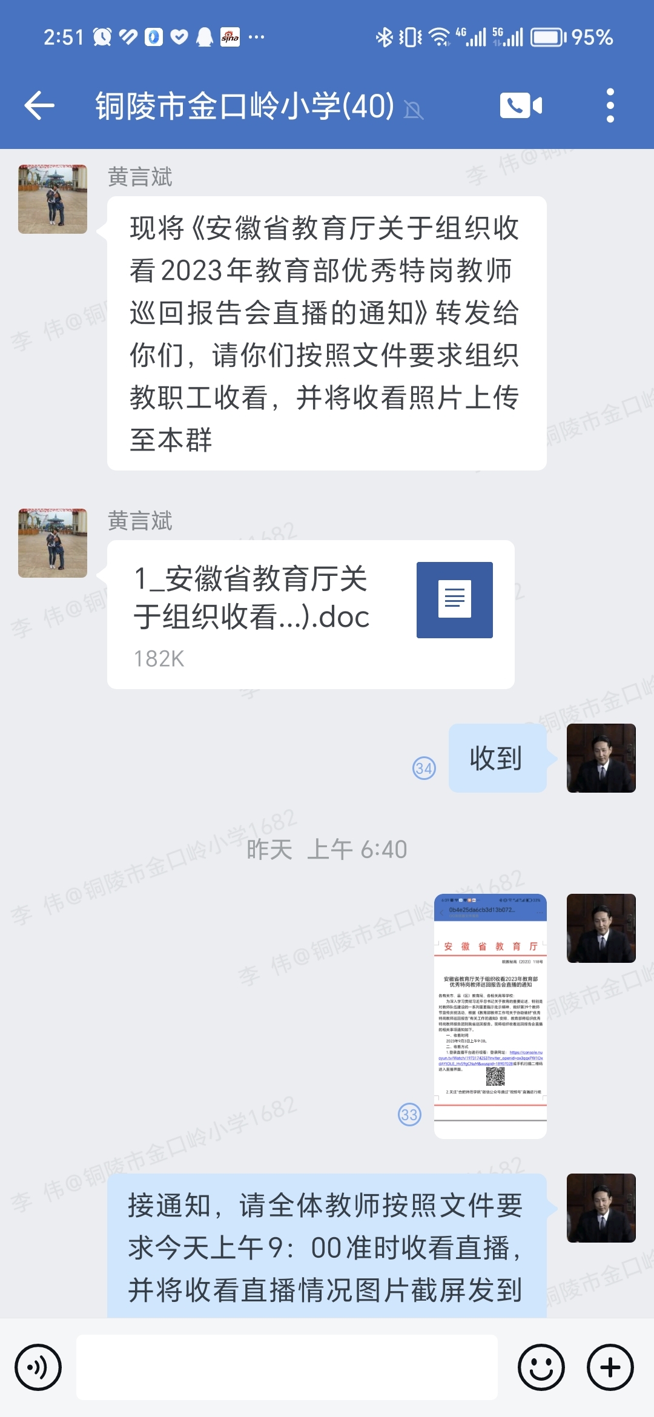Open the emoji picker
Screen dimensions: 654x1417
coord(541,1367)
